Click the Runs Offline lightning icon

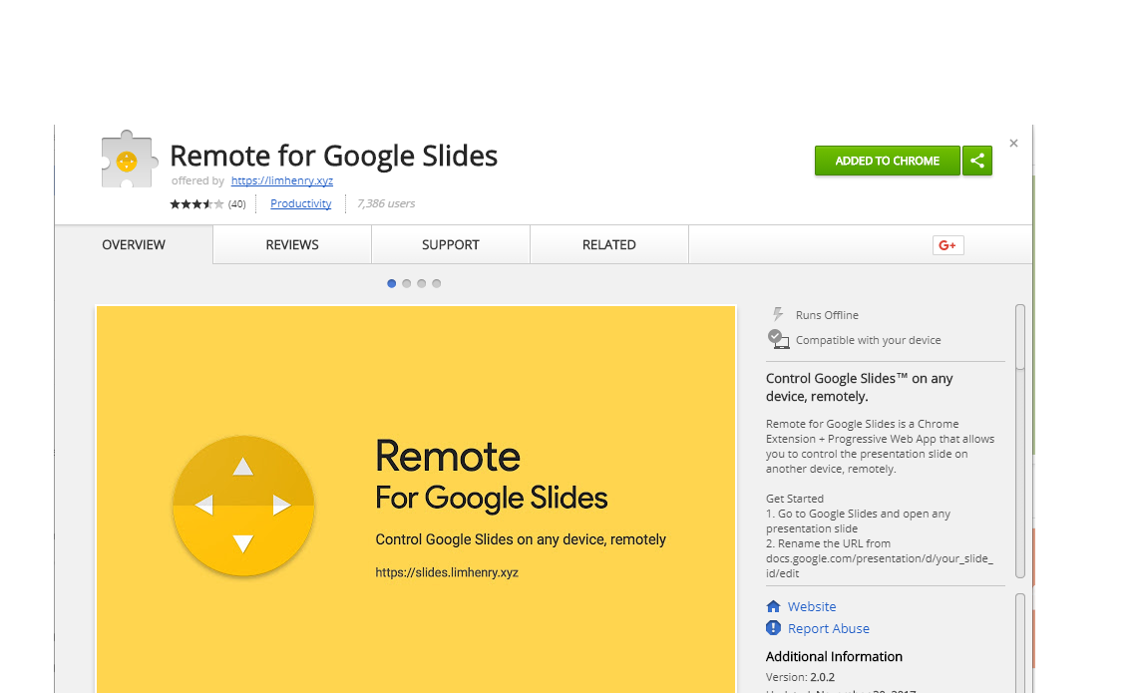(777, 314)
